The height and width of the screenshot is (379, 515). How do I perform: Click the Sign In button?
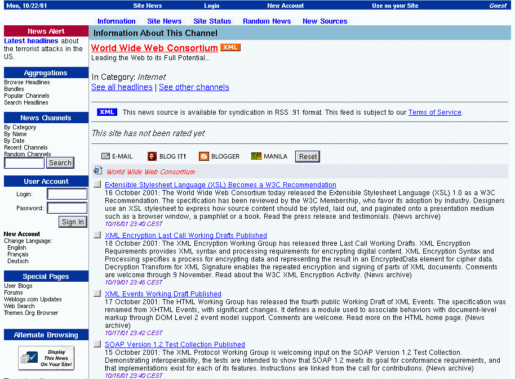(73, 222)
